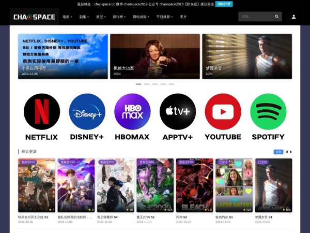
Task: Click inside the search input field
Action: [x=255, y=17]
